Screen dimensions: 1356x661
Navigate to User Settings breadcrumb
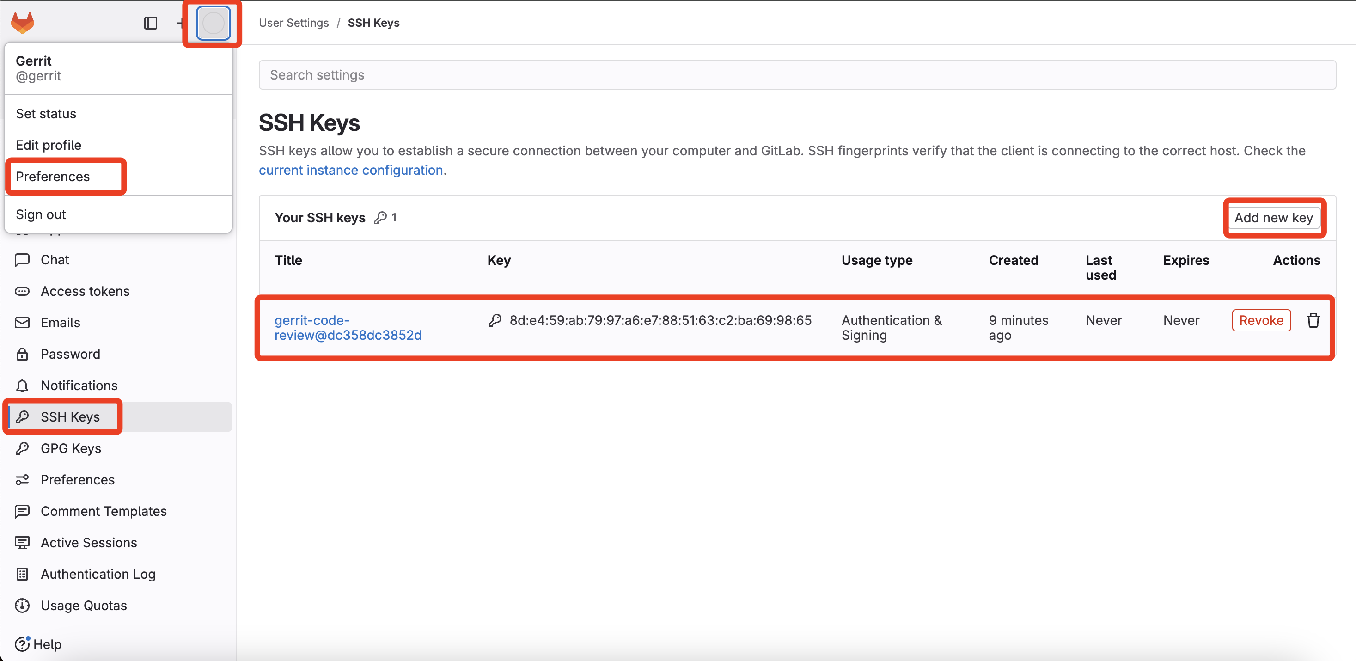click(x=294, y=23)
